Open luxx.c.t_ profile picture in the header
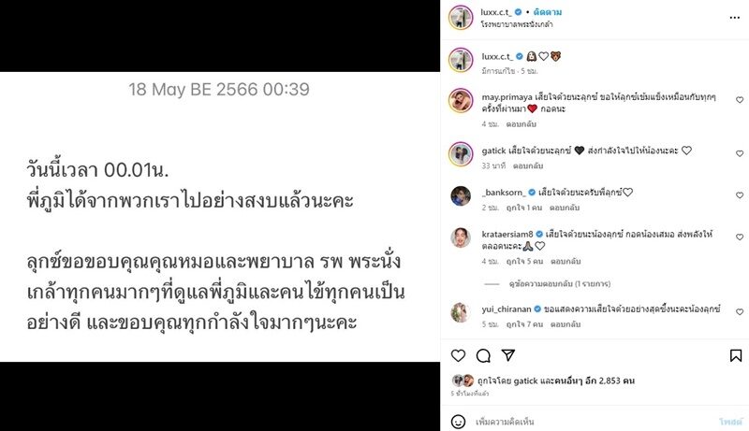This screenshot has width=749, height=431. [461, 18]
